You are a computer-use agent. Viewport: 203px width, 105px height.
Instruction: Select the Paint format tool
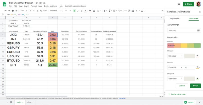pyautogui.click(x=16, y=11)
